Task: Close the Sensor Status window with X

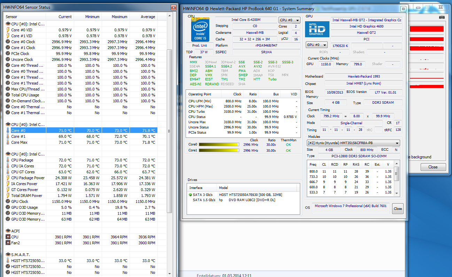Action: click(173, 7)
